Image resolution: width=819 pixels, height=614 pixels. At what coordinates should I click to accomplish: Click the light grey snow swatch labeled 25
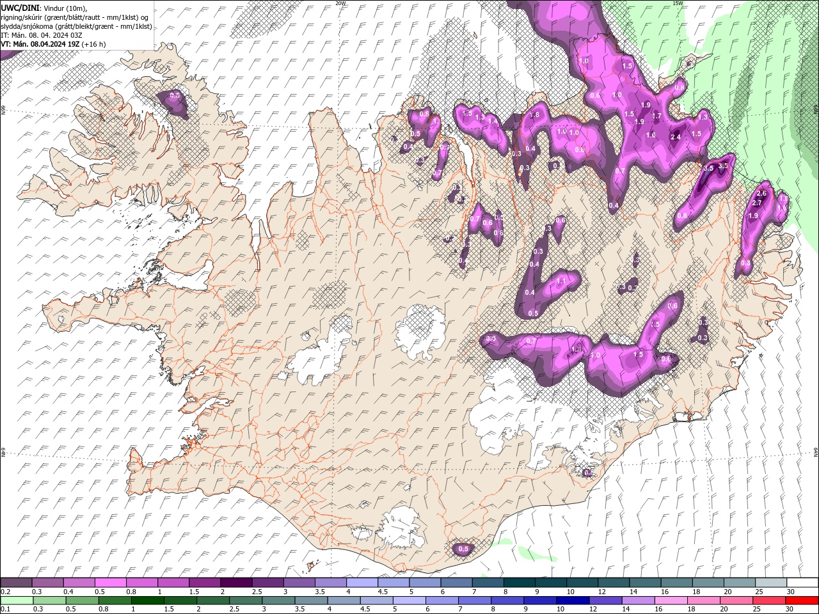(x=771, y=583)
